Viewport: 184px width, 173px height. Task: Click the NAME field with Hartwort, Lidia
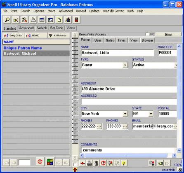click(x=117, y=53)
